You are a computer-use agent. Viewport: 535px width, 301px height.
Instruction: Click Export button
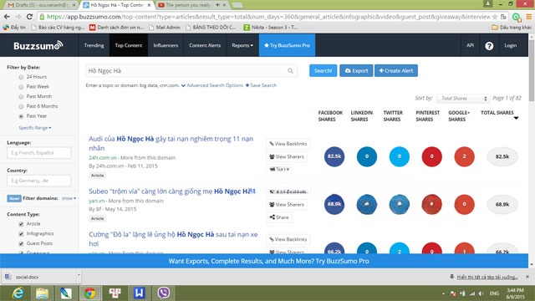(x=356, y=70)
